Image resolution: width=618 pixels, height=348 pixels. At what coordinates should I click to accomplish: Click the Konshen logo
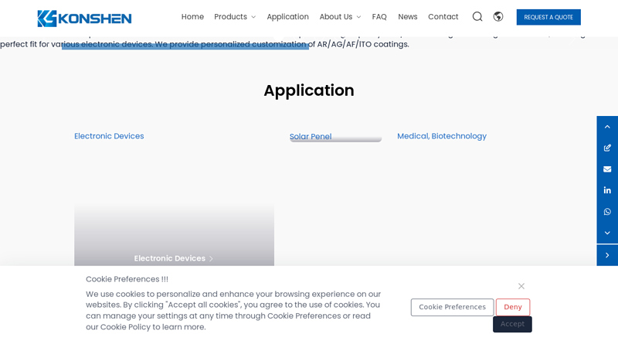click(84, 18)
